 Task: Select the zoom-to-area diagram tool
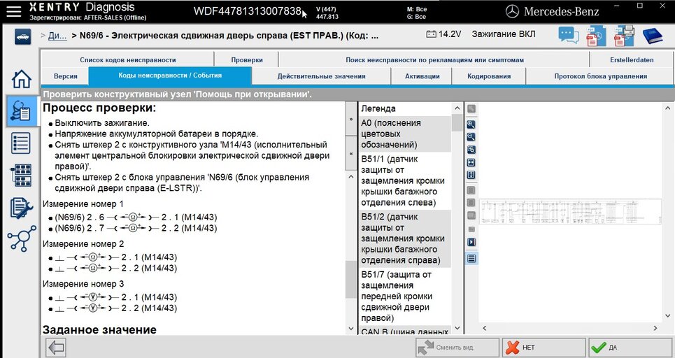click(x=471, y=150)
